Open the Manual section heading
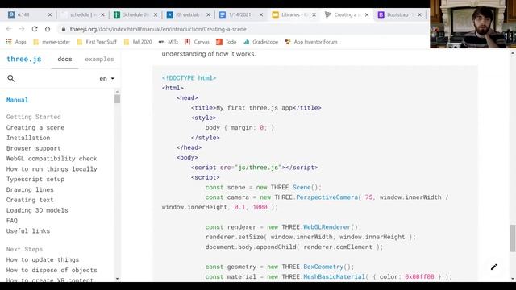 point(17,100)
